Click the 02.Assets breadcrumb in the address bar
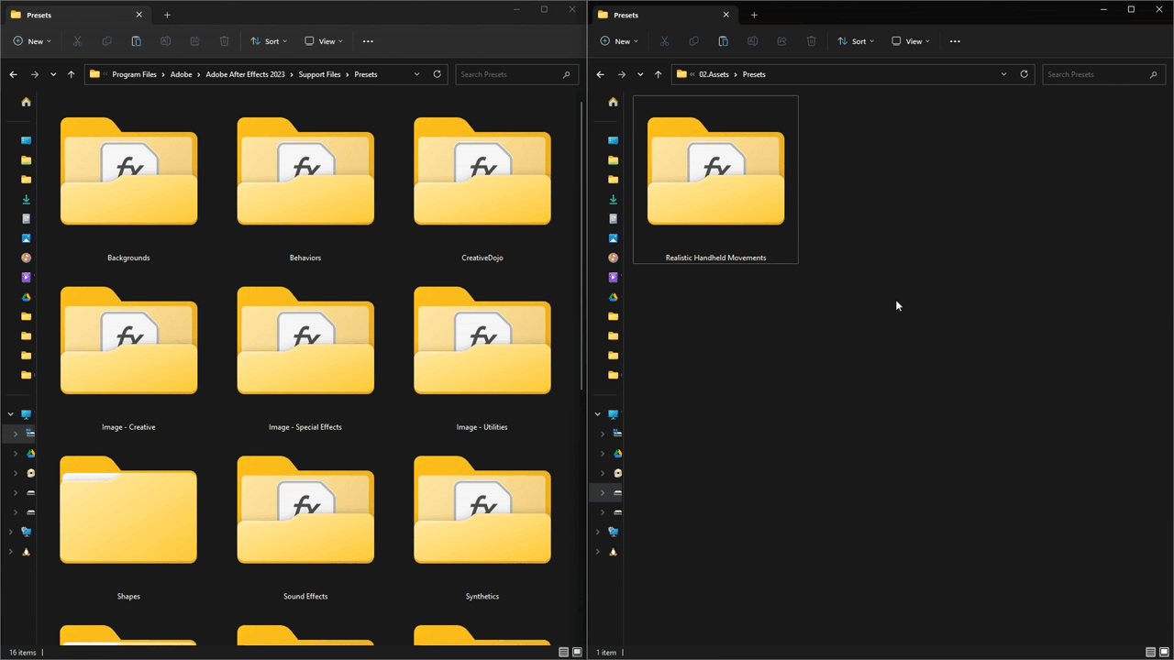 (x=714, y=74)
